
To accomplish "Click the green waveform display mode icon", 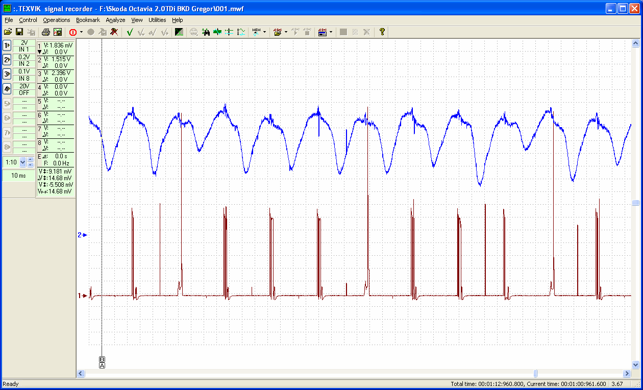I will coord(179,32).
